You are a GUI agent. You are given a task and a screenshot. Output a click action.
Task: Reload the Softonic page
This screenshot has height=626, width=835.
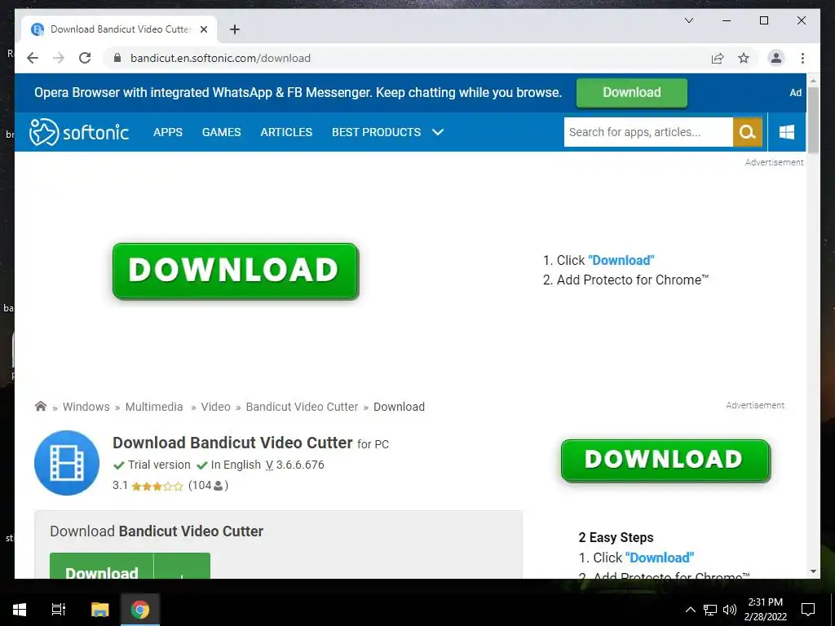pos(85,58)
